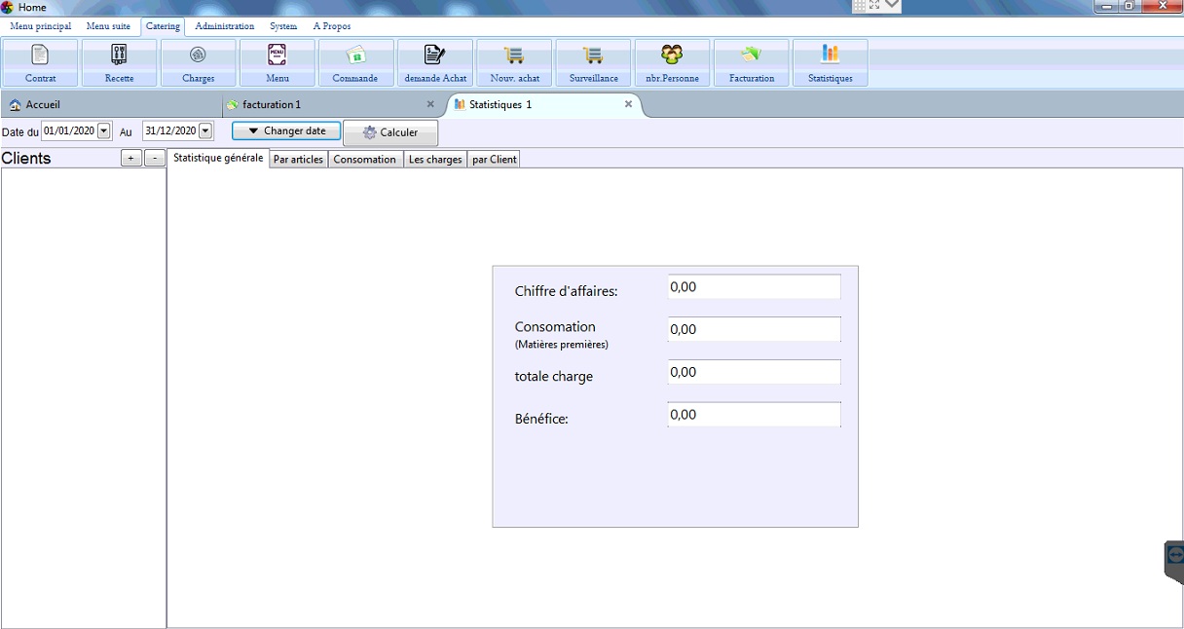This screenshot has width=1184, height=629.
Task: Expand the end date dropdown
Action: pyautogui.click(x=205, y=131)
